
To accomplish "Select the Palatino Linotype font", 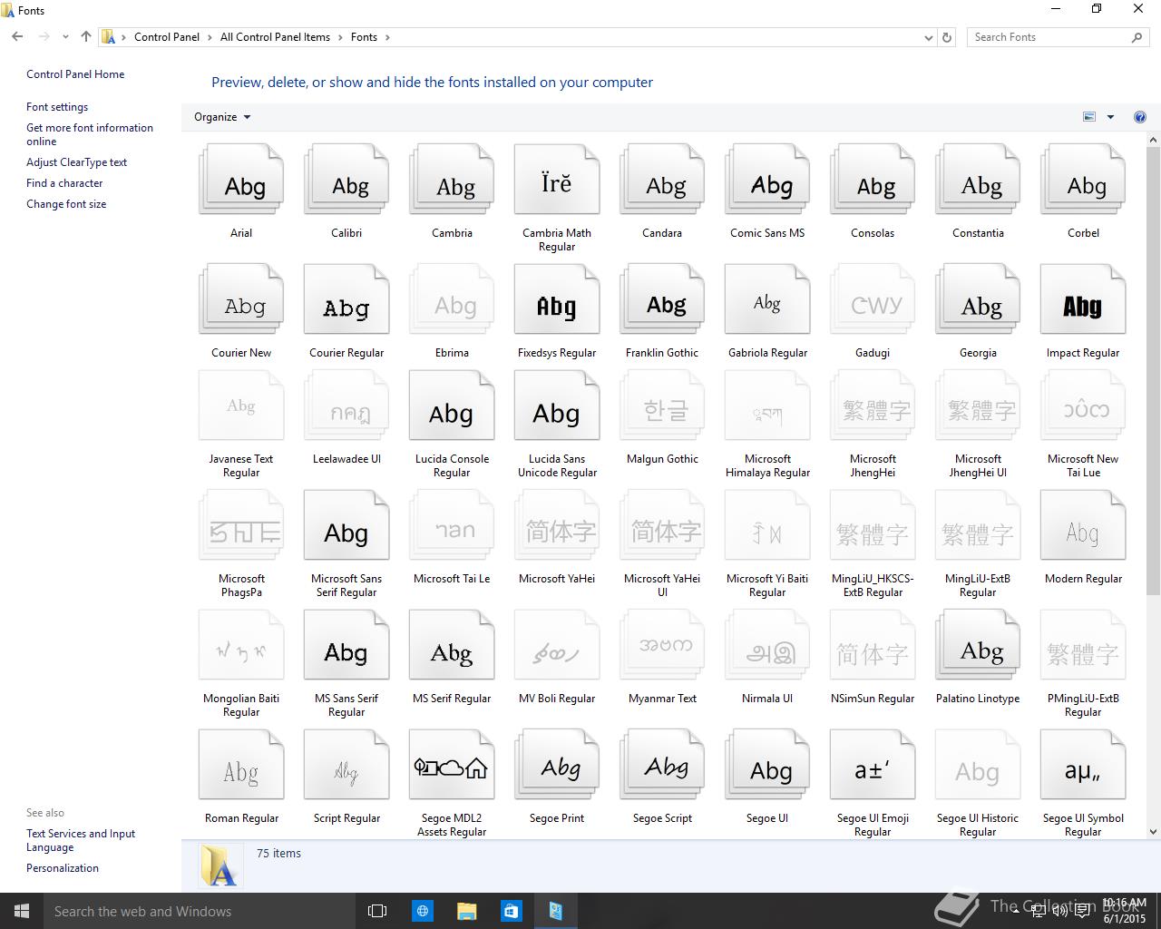I will (x=978, y=645).
